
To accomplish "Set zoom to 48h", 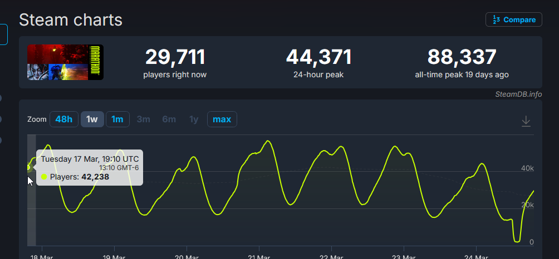I will (64, 119).
